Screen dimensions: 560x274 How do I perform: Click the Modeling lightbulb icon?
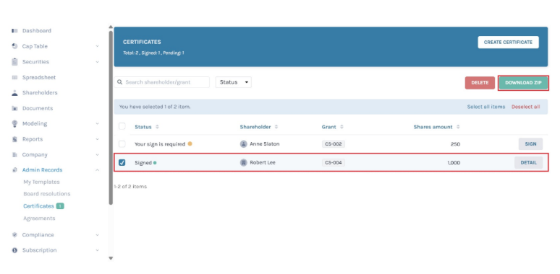coord(14,123)
